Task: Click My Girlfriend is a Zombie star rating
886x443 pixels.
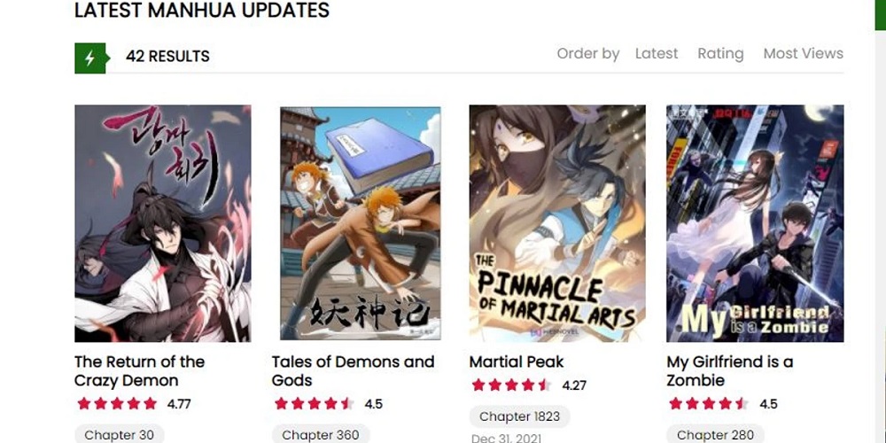Action: tap(709, 403)
